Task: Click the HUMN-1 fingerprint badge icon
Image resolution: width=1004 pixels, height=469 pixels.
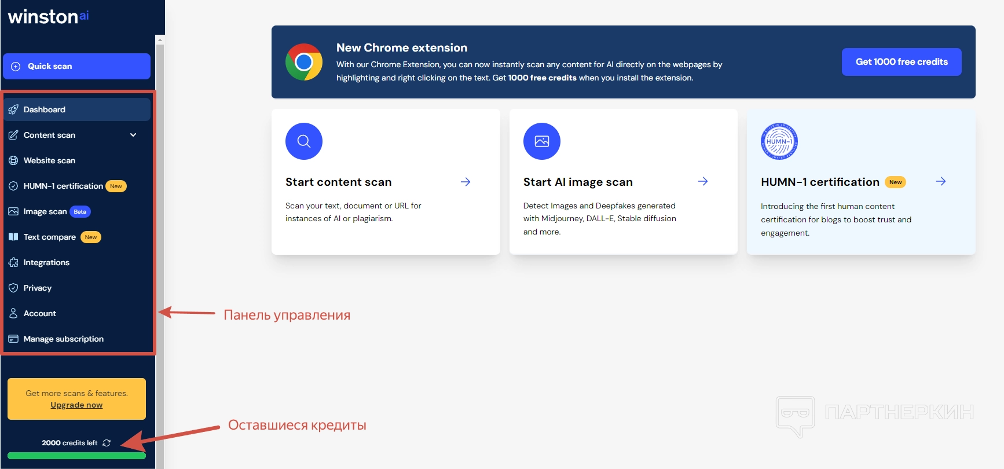Action: [779, 141]
